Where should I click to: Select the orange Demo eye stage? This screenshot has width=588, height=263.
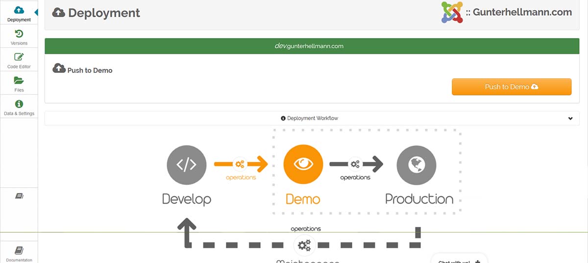point(303,165)
